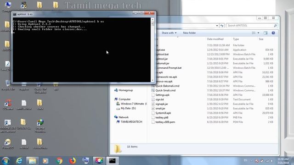Click the Quick-Baksmali.cmd file icon

[153, 86]
